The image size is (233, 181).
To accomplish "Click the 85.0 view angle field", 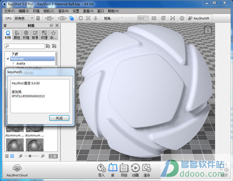I will (143, 18).
